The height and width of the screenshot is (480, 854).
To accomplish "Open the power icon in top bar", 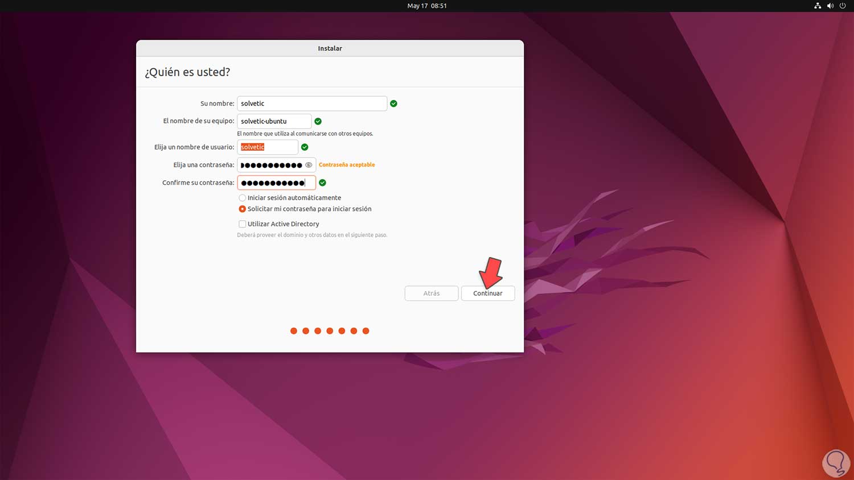I will (843, 6).
